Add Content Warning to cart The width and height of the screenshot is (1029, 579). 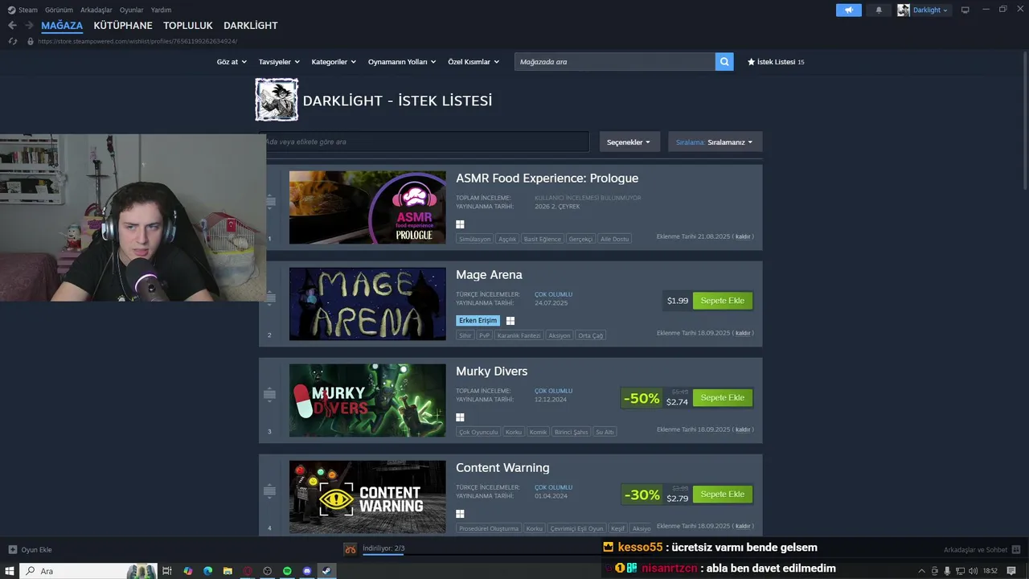click(723, 494)
